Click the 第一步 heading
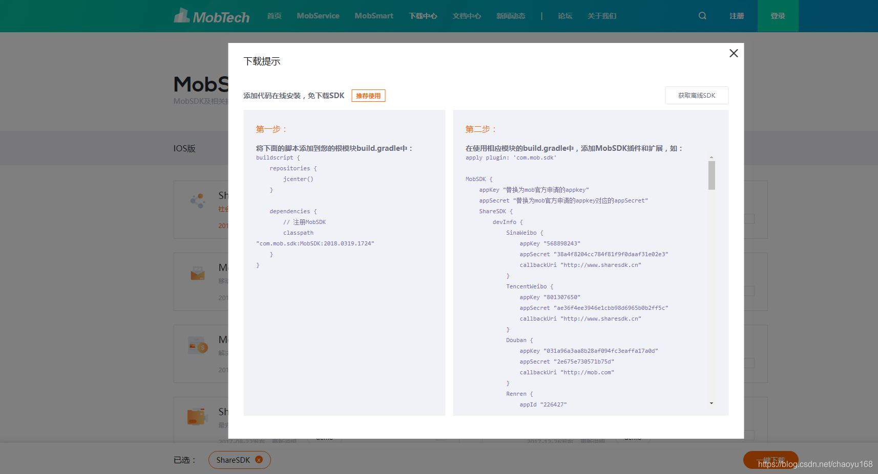Viewport: 878px width, 474px height. (x=272, y=129)
